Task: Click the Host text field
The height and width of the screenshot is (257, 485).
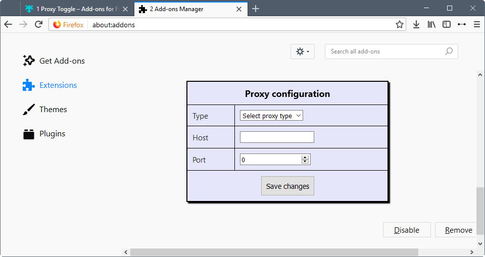Action: [x=277, y=137]
